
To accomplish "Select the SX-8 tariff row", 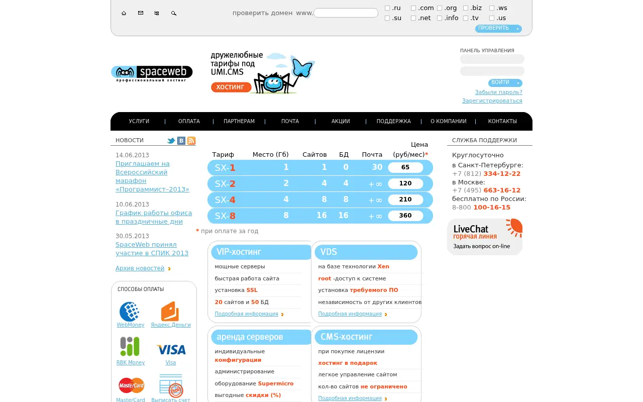I will point(320,216).
